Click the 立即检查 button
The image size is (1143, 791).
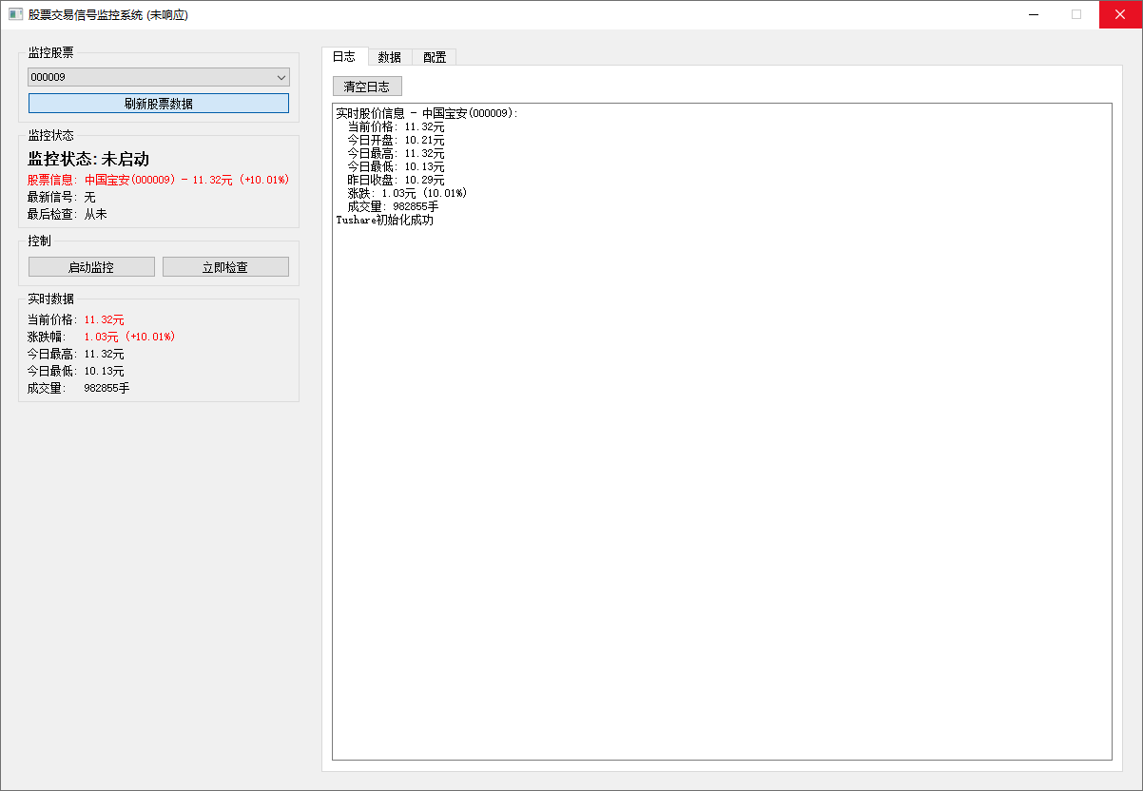[x=225, y=267]
